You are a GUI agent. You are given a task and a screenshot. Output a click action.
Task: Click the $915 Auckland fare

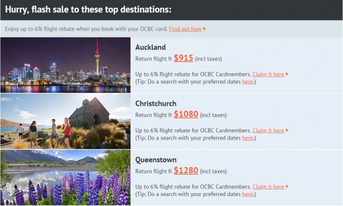[183, 58]
